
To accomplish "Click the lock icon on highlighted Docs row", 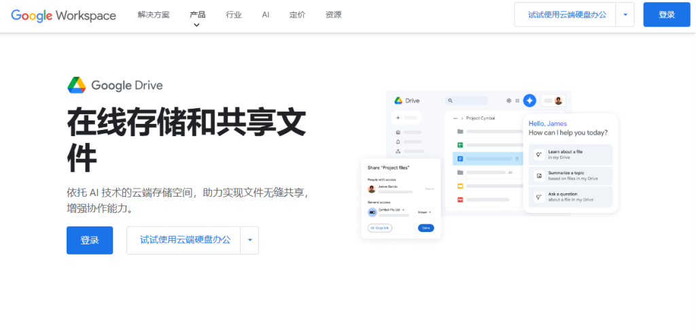I will (x=517, y=159).
